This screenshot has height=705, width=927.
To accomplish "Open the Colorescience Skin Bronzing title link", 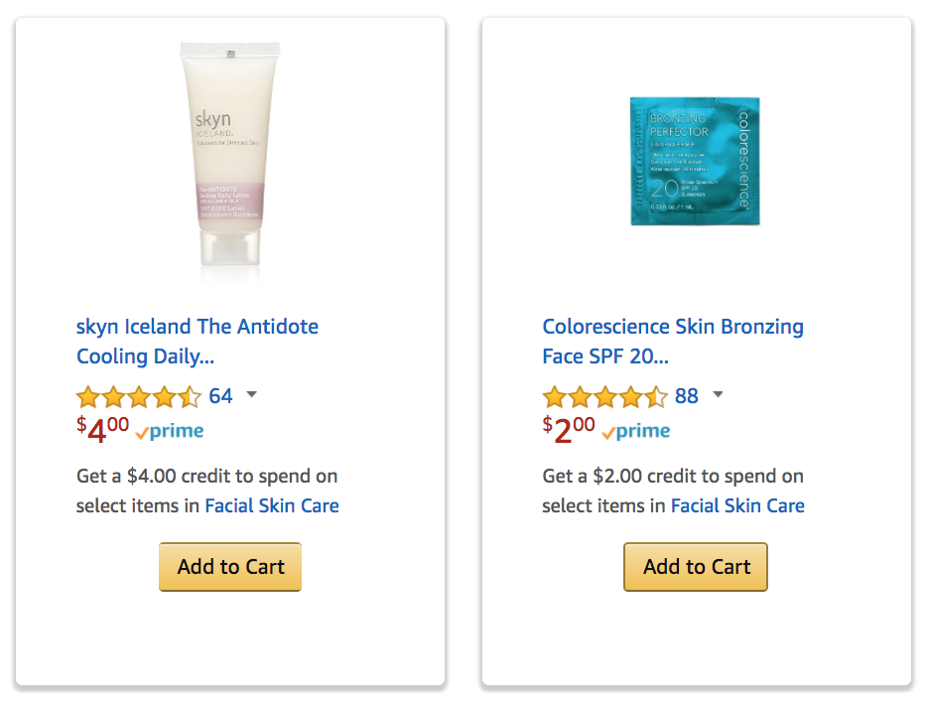I will tap(673, 342).
